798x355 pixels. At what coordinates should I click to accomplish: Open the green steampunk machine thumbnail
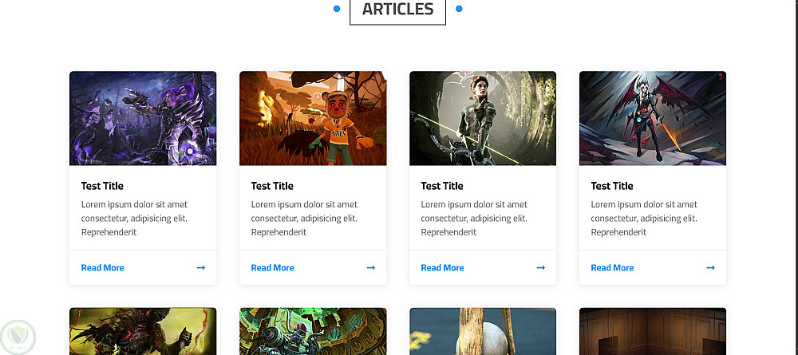(313, 331)
